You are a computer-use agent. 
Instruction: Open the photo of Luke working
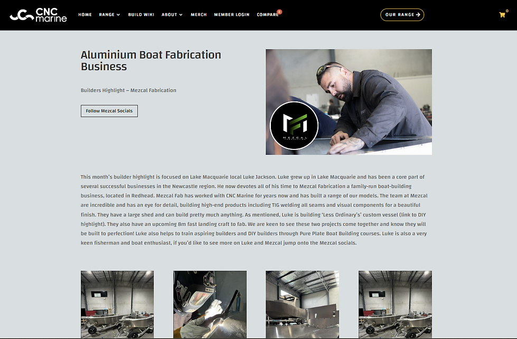(349, 102)
